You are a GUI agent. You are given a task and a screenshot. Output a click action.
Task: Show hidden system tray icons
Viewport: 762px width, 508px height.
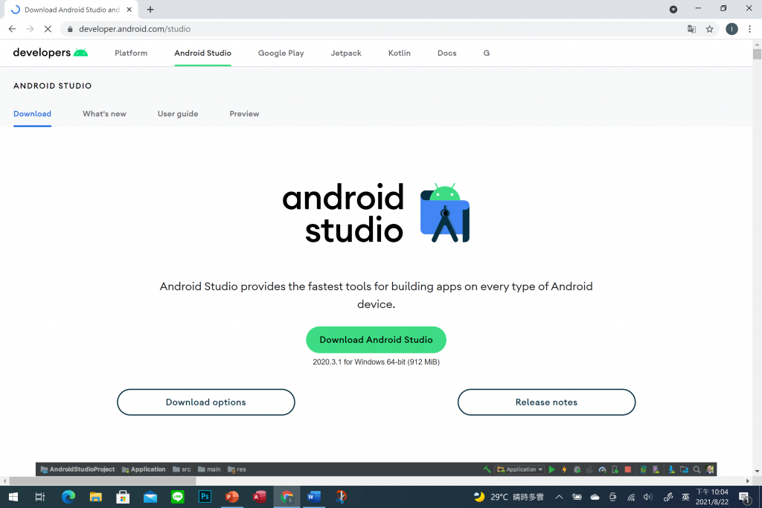559,497
